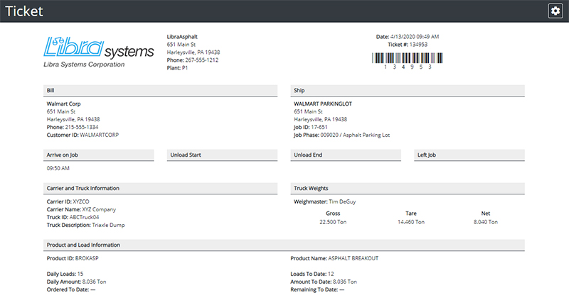Select Remaining To Date value
Viewport: 569px width, 300px height.
[342, 289]
